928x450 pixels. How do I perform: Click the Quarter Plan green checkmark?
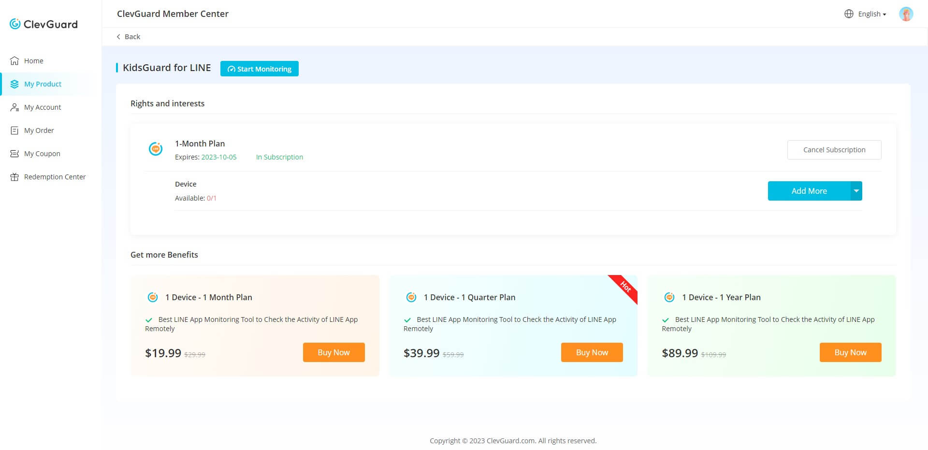pyautogui.click(x=407, y=320)
